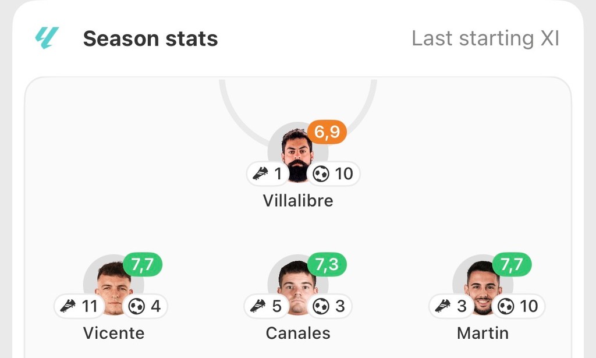Tap Villalibre's orange 6,9 rating badge
The width and height of the screenshot is (596, 358).
[327, 132]
